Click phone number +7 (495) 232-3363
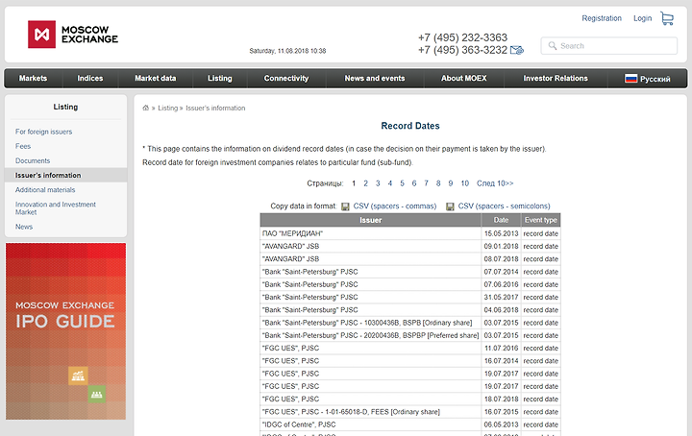 click(x=463, y=37)
